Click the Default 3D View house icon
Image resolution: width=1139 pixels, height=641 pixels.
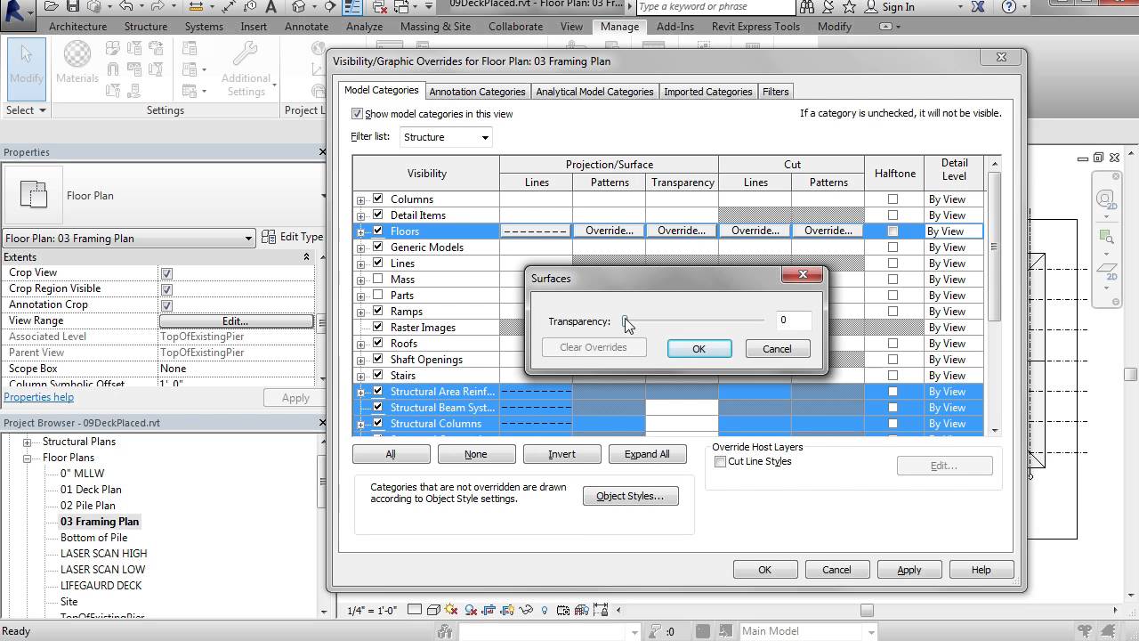pos(299,6)
